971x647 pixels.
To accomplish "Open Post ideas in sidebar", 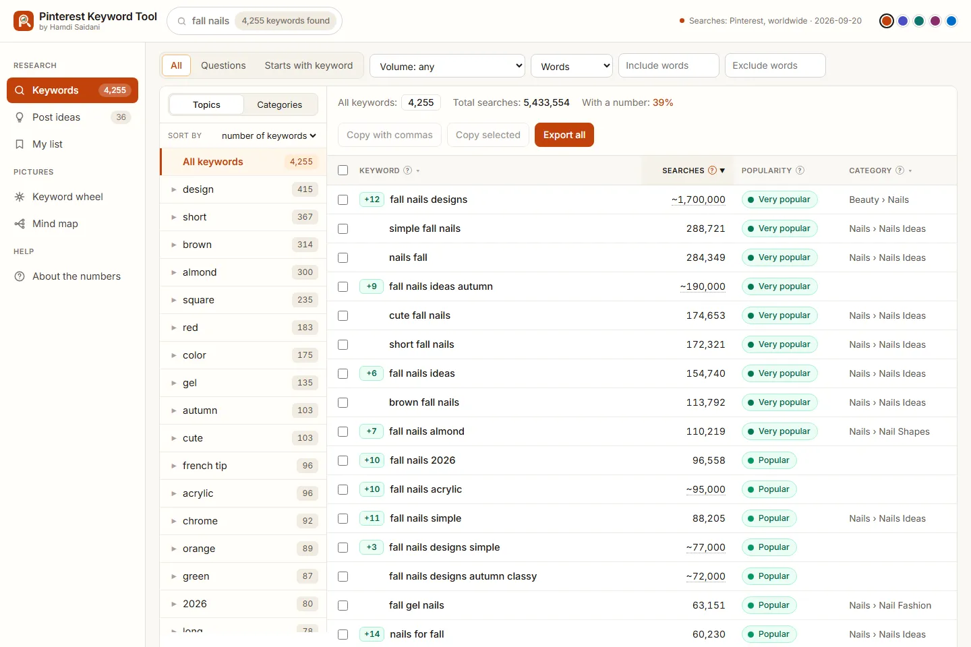I will pyautogui.click(x=72, y=117).
